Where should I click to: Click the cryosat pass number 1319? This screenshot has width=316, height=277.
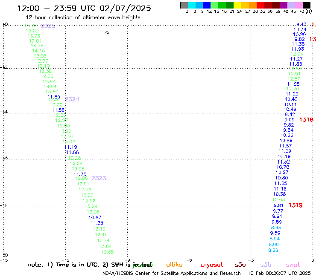click(296, 205)
